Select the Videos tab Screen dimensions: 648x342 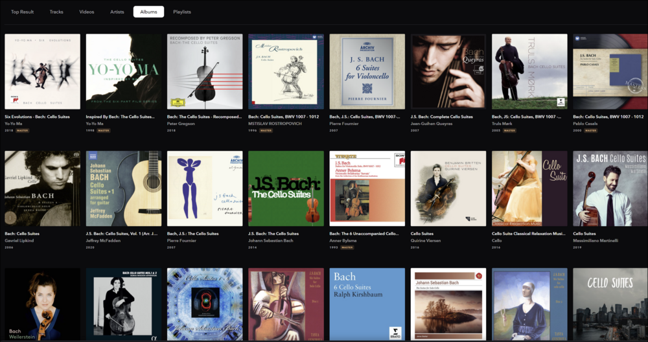(86, 12)
